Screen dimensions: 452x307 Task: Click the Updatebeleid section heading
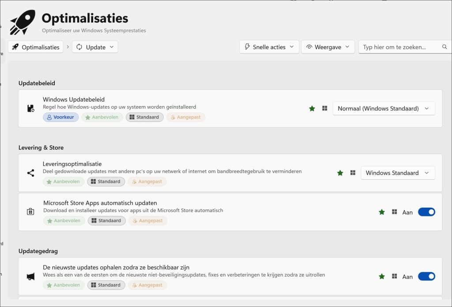[x=37, y=83]
